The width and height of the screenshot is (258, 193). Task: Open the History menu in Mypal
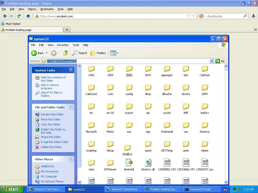point(32,9)
